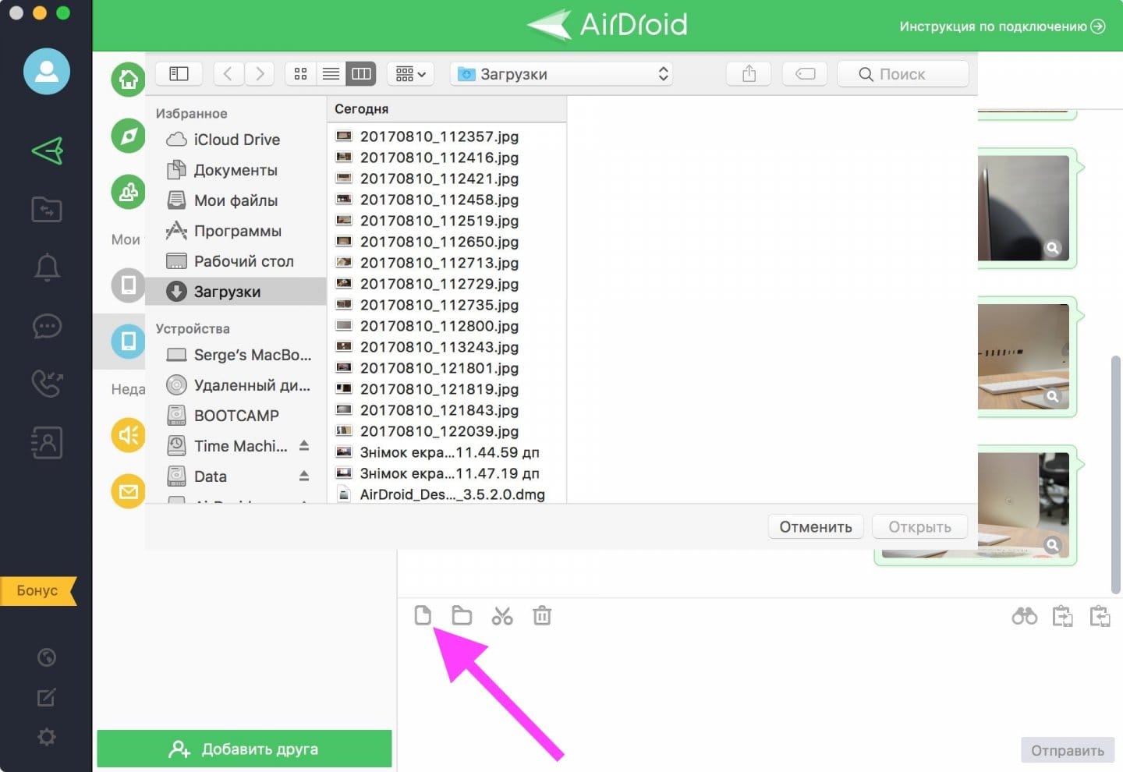Open the user profile avatar
This screenshot has width=1123, height=772.
[47, 71]
